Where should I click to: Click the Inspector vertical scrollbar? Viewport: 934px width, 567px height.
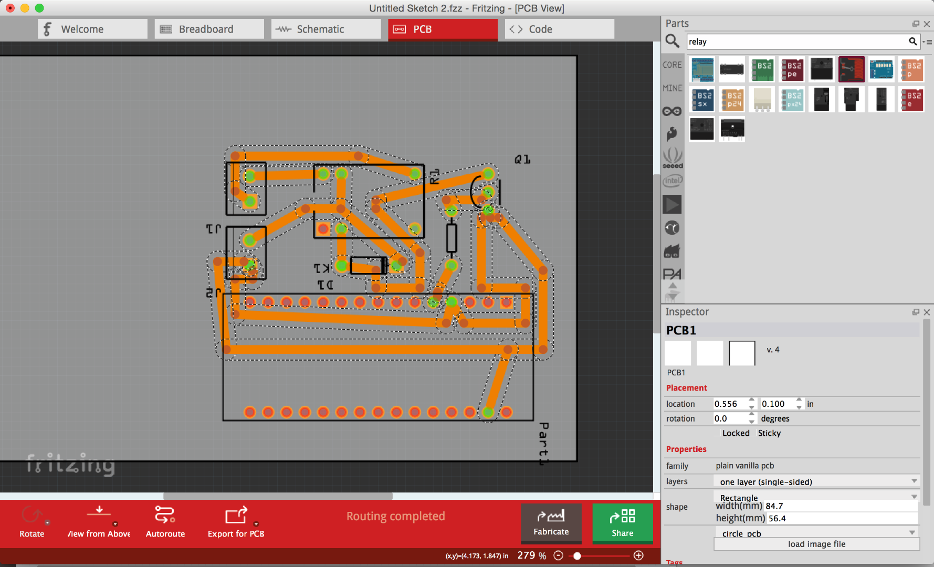(927, 412)
